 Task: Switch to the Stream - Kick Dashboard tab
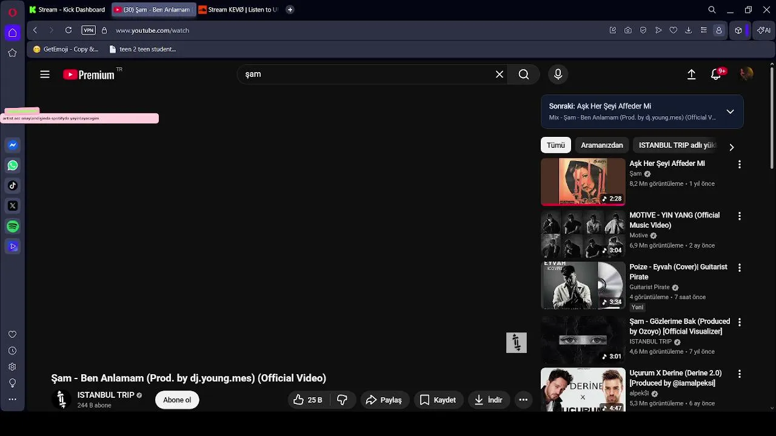coord(67,10)
